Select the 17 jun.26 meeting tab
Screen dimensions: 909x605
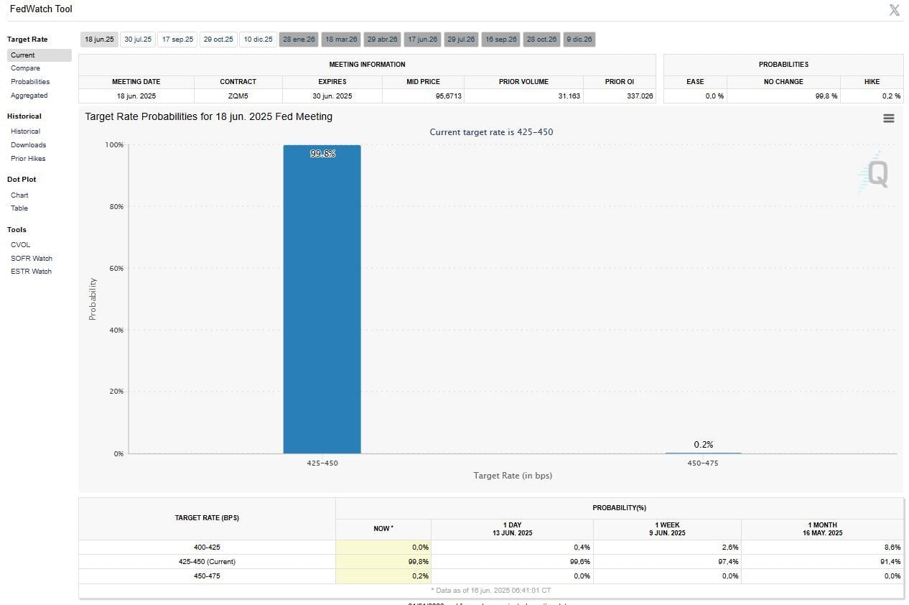422,40
